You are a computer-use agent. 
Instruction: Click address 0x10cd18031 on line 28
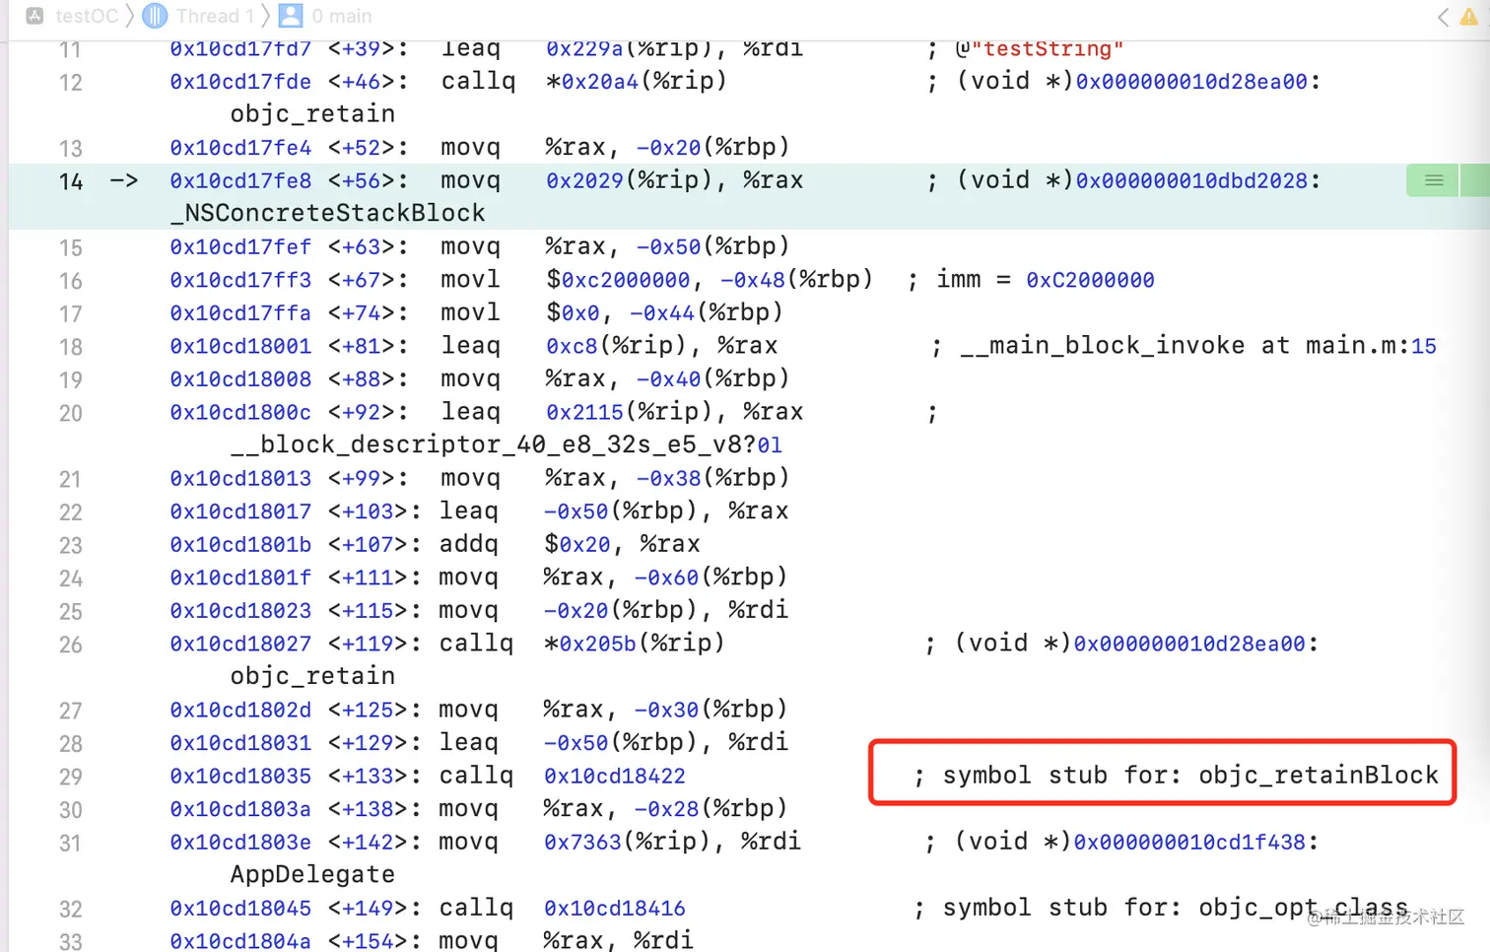pos(240,742)
